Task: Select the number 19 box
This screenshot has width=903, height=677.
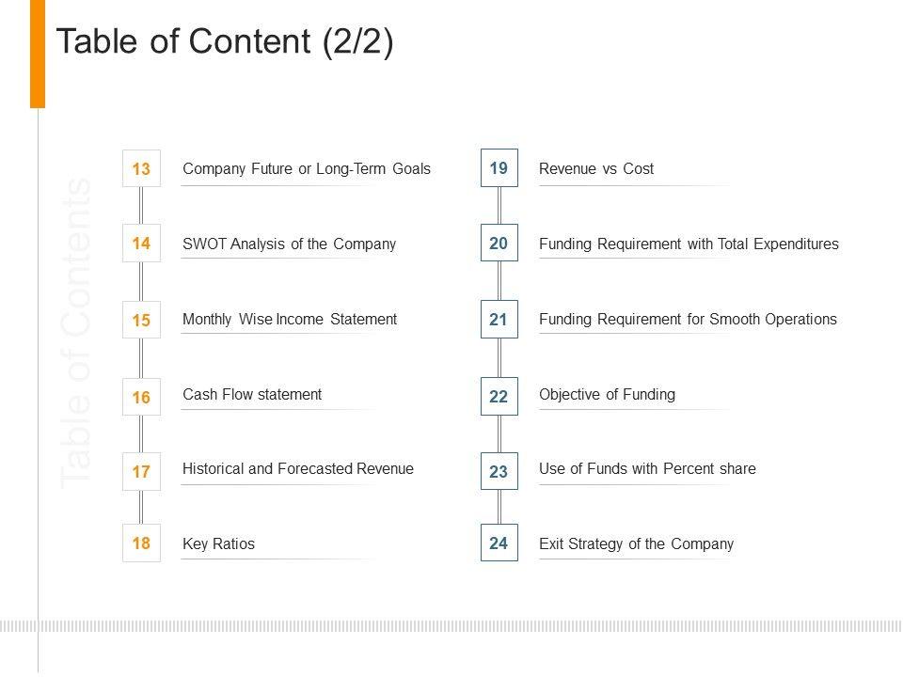Action: pos(499,168)
